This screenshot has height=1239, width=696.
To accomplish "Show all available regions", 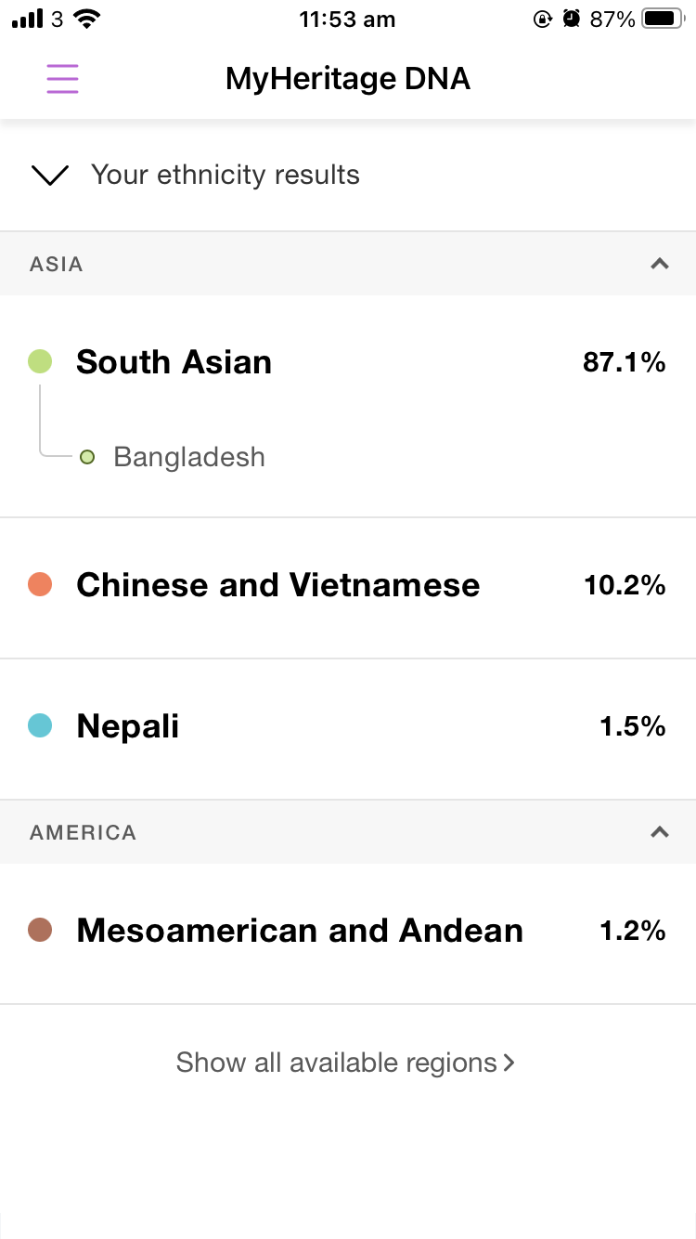I will (345, 1063).
